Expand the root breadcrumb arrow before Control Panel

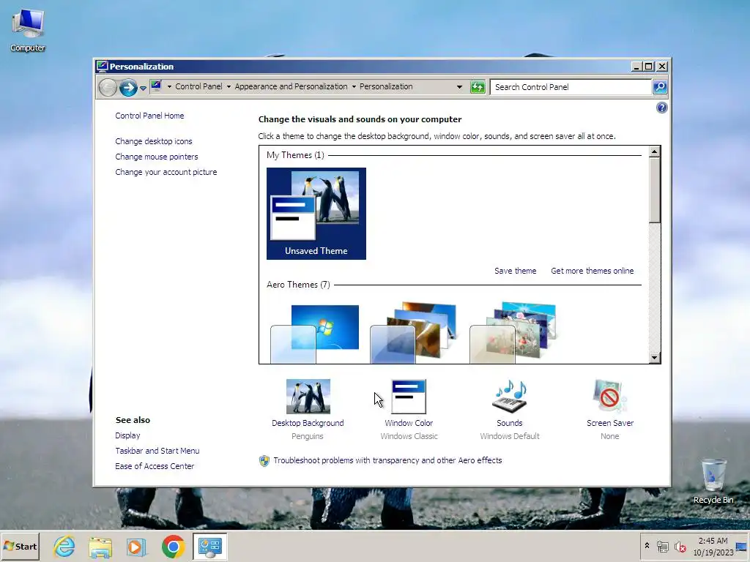click(169, 86)
